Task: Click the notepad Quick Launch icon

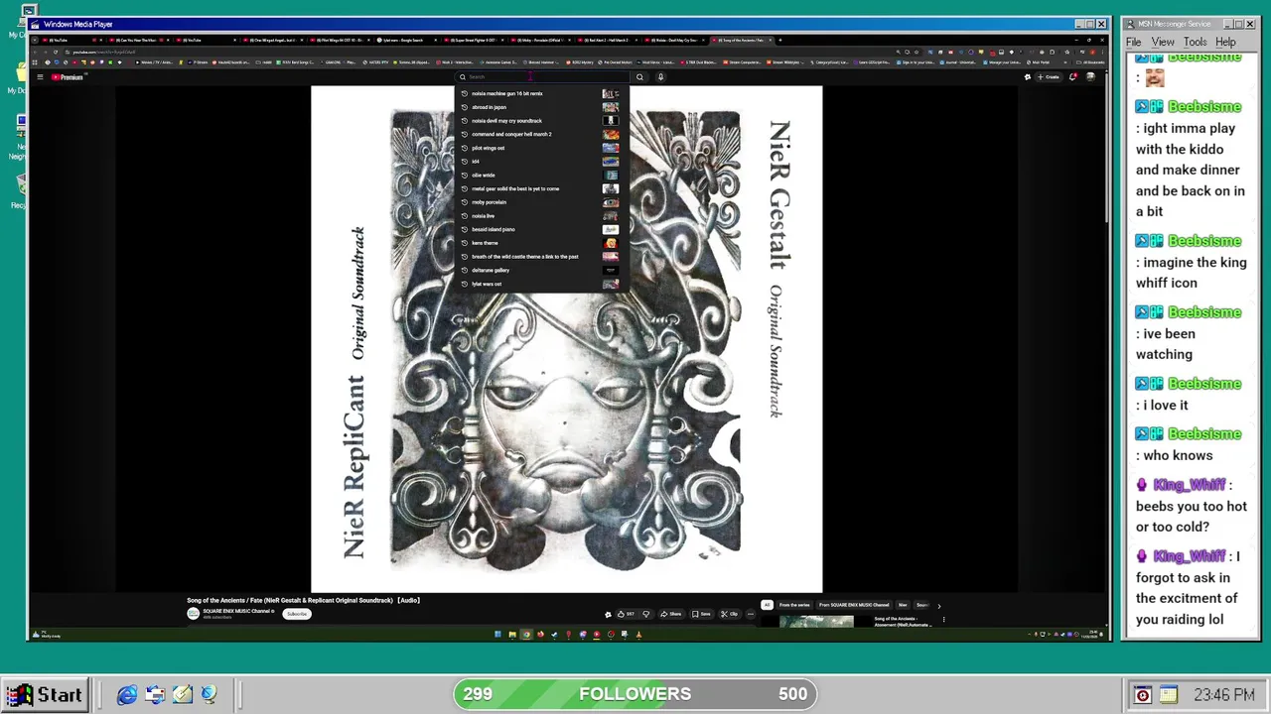Action: (x=182, y=695)
